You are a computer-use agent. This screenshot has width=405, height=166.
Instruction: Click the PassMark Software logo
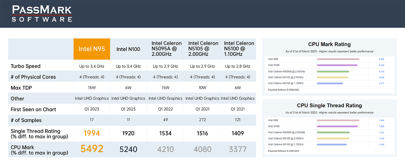pos(42,14)
